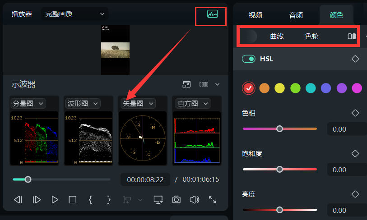Click the 色相 hue slider handle

tap(279, 129)
